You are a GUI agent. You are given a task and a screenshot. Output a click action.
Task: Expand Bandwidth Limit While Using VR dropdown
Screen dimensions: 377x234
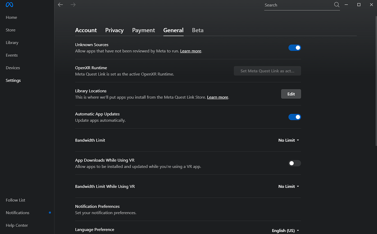click(288, 187)
